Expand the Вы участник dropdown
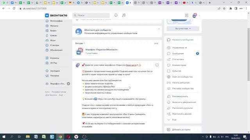Viewport: 250px width, 140px height. (183, 28)
